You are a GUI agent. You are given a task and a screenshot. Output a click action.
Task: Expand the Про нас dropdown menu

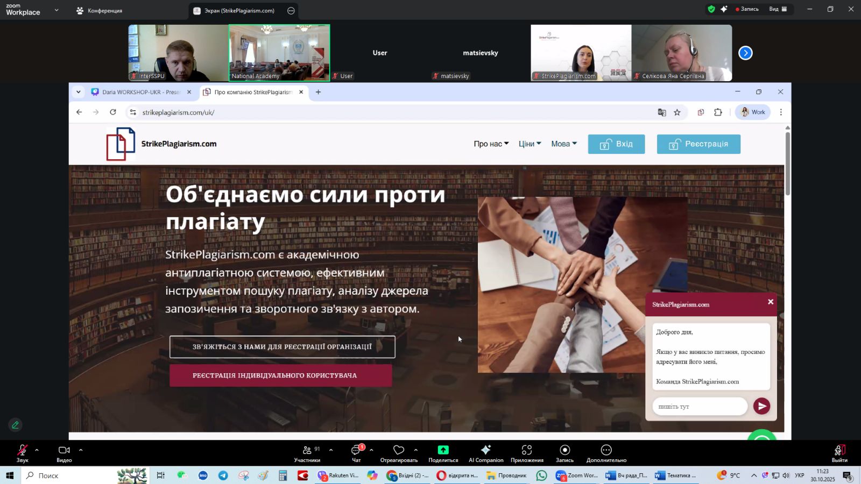491,144
